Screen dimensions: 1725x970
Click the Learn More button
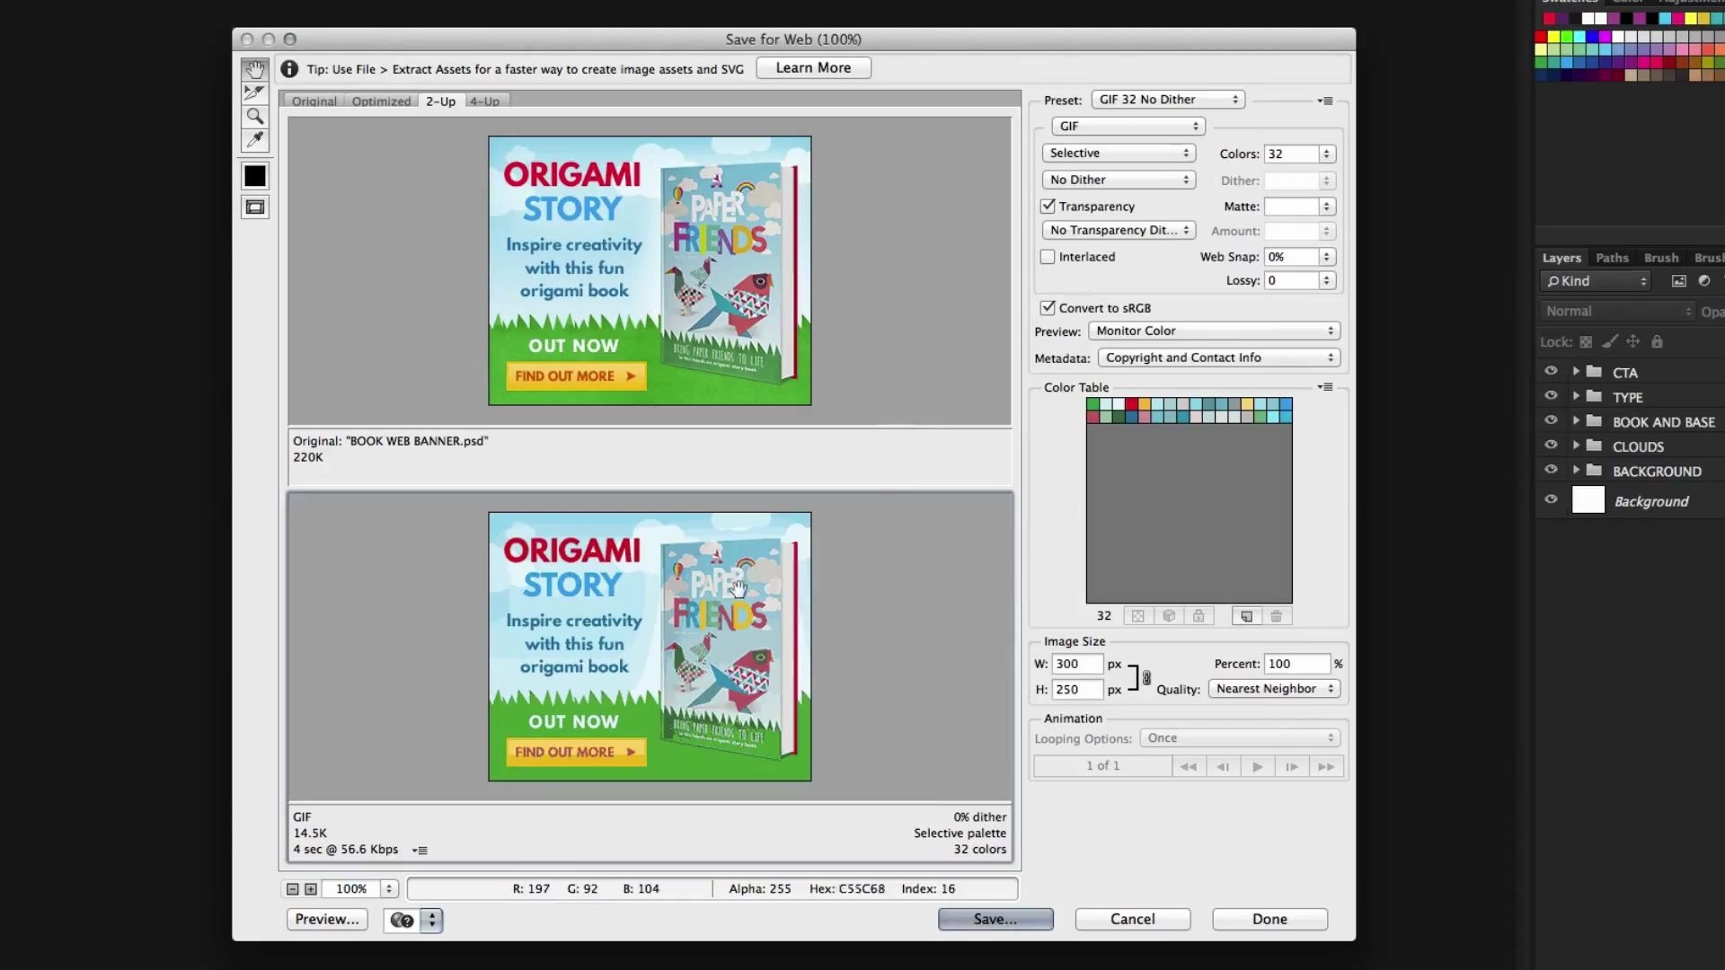click(x=813, y=68)
